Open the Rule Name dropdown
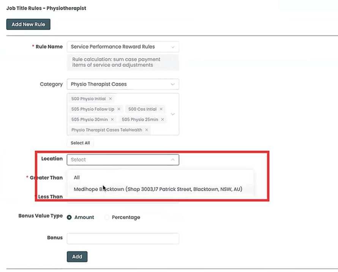Image resolution: width=338 pixels, height=272 pixels. click(122, 47)
